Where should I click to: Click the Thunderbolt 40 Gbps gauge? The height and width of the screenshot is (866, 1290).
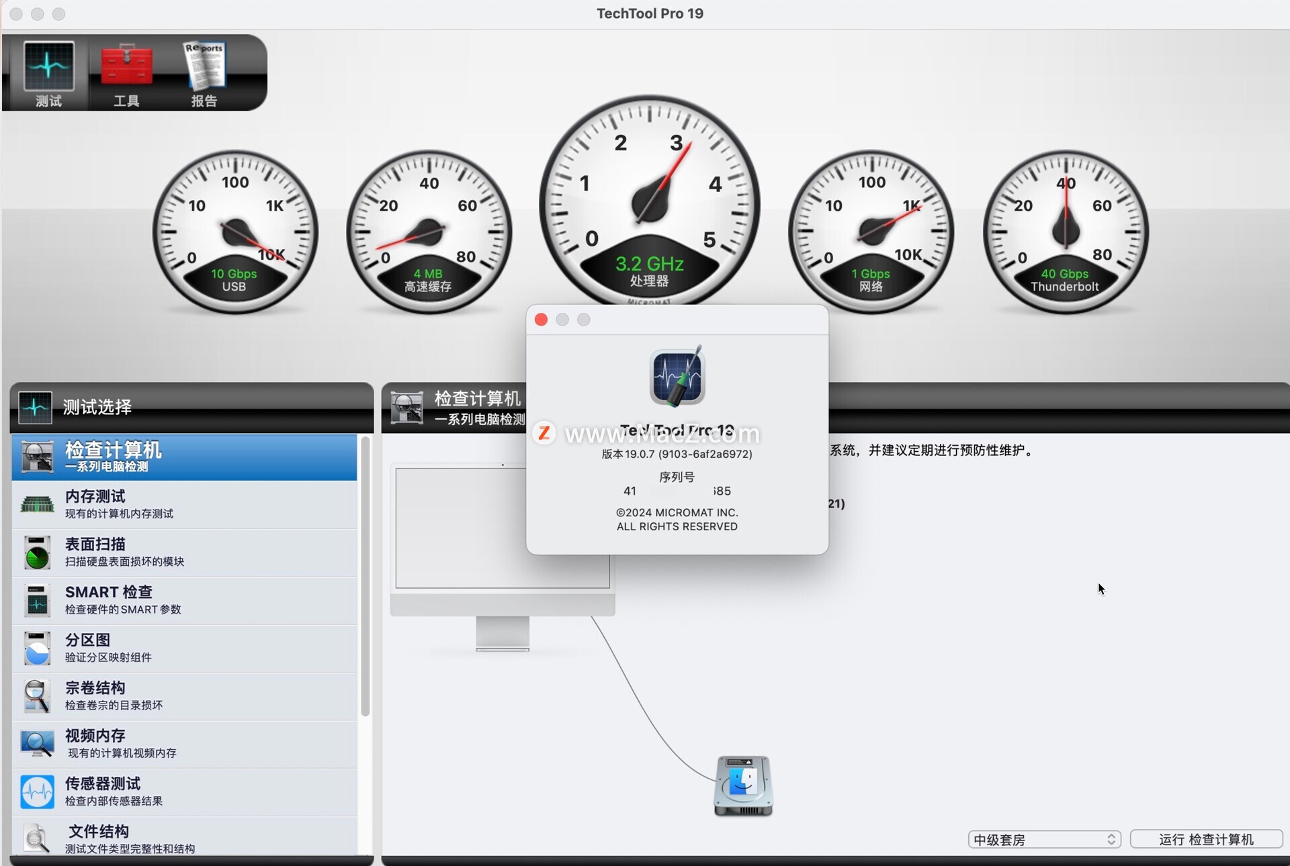(1066, 232)
